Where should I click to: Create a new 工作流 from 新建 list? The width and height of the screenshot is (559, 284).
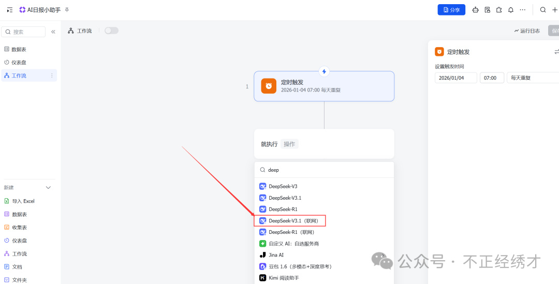[x=16, y=253]
